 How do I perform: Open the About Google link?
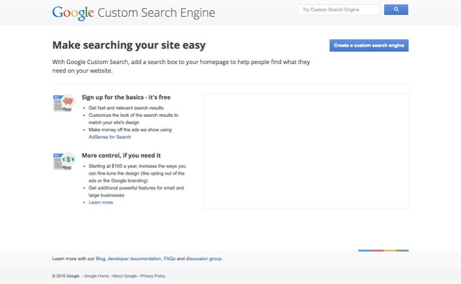coord(124,276)
